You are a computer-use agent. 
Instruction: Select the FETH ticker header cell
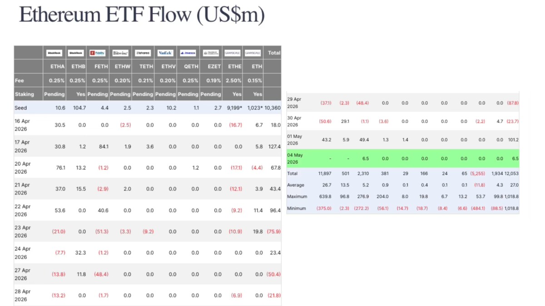pos(101,66)
